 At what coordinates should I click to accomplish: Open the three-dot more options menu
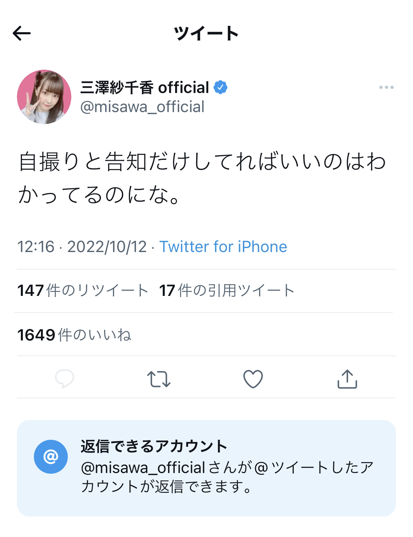(386, 87)
